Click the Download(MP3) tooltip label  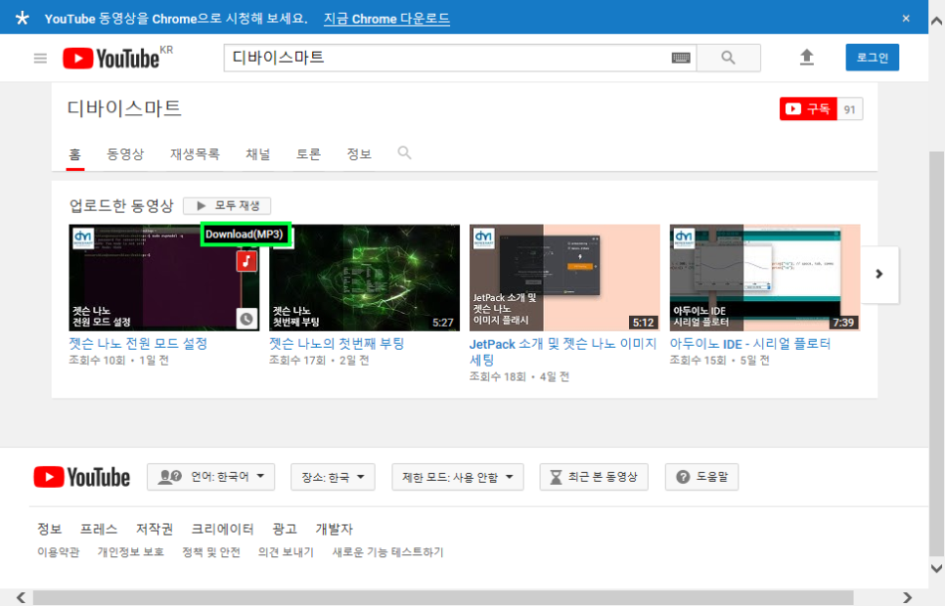pyautogui.click(x=245, y=235)
